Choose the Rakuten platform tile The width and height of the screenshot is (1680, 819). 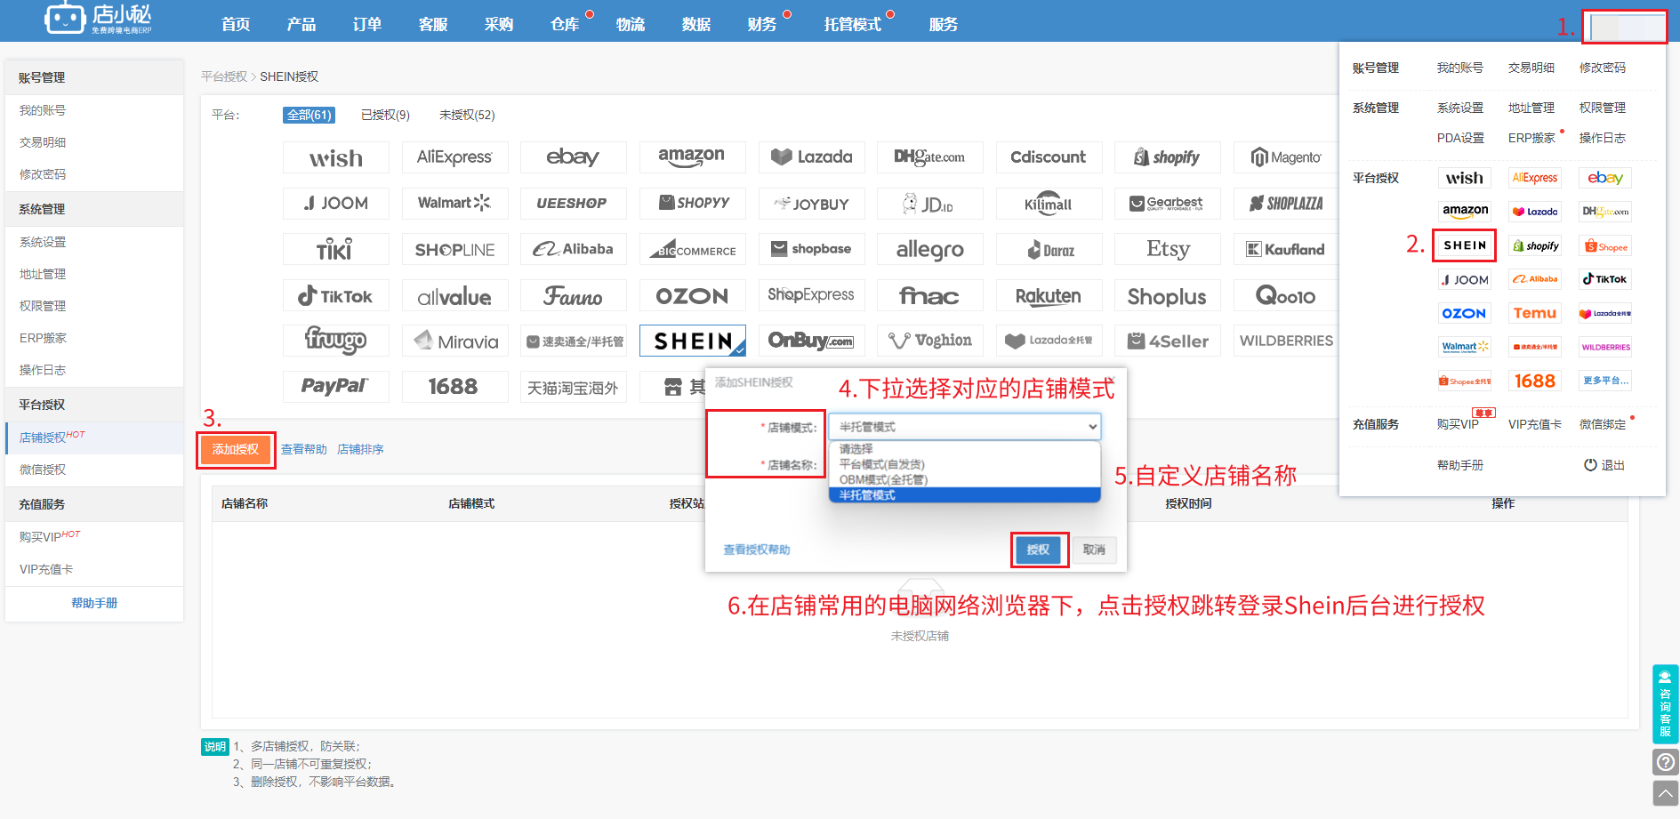1049,296
